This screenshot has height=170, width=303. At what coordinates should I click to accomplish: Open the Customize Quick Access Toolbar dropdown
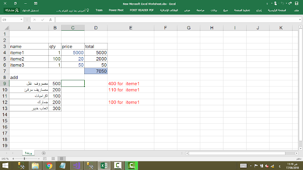point(267,3)
